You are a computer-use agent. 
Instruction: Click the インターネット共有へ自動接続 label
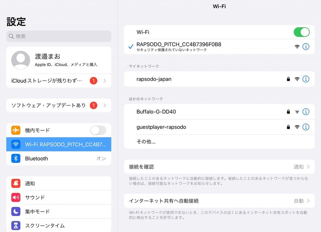tap(164, 201)
